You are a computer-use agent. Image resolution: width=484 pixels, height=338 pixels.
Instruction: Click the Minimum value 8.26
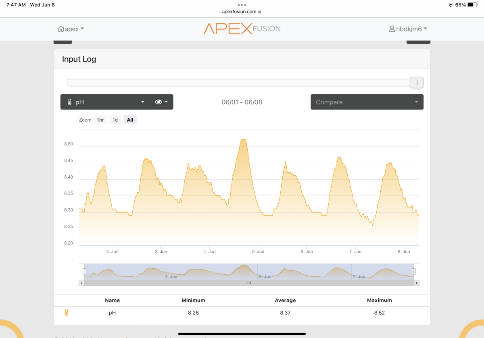pyautogui.click(x=194, y=313)
